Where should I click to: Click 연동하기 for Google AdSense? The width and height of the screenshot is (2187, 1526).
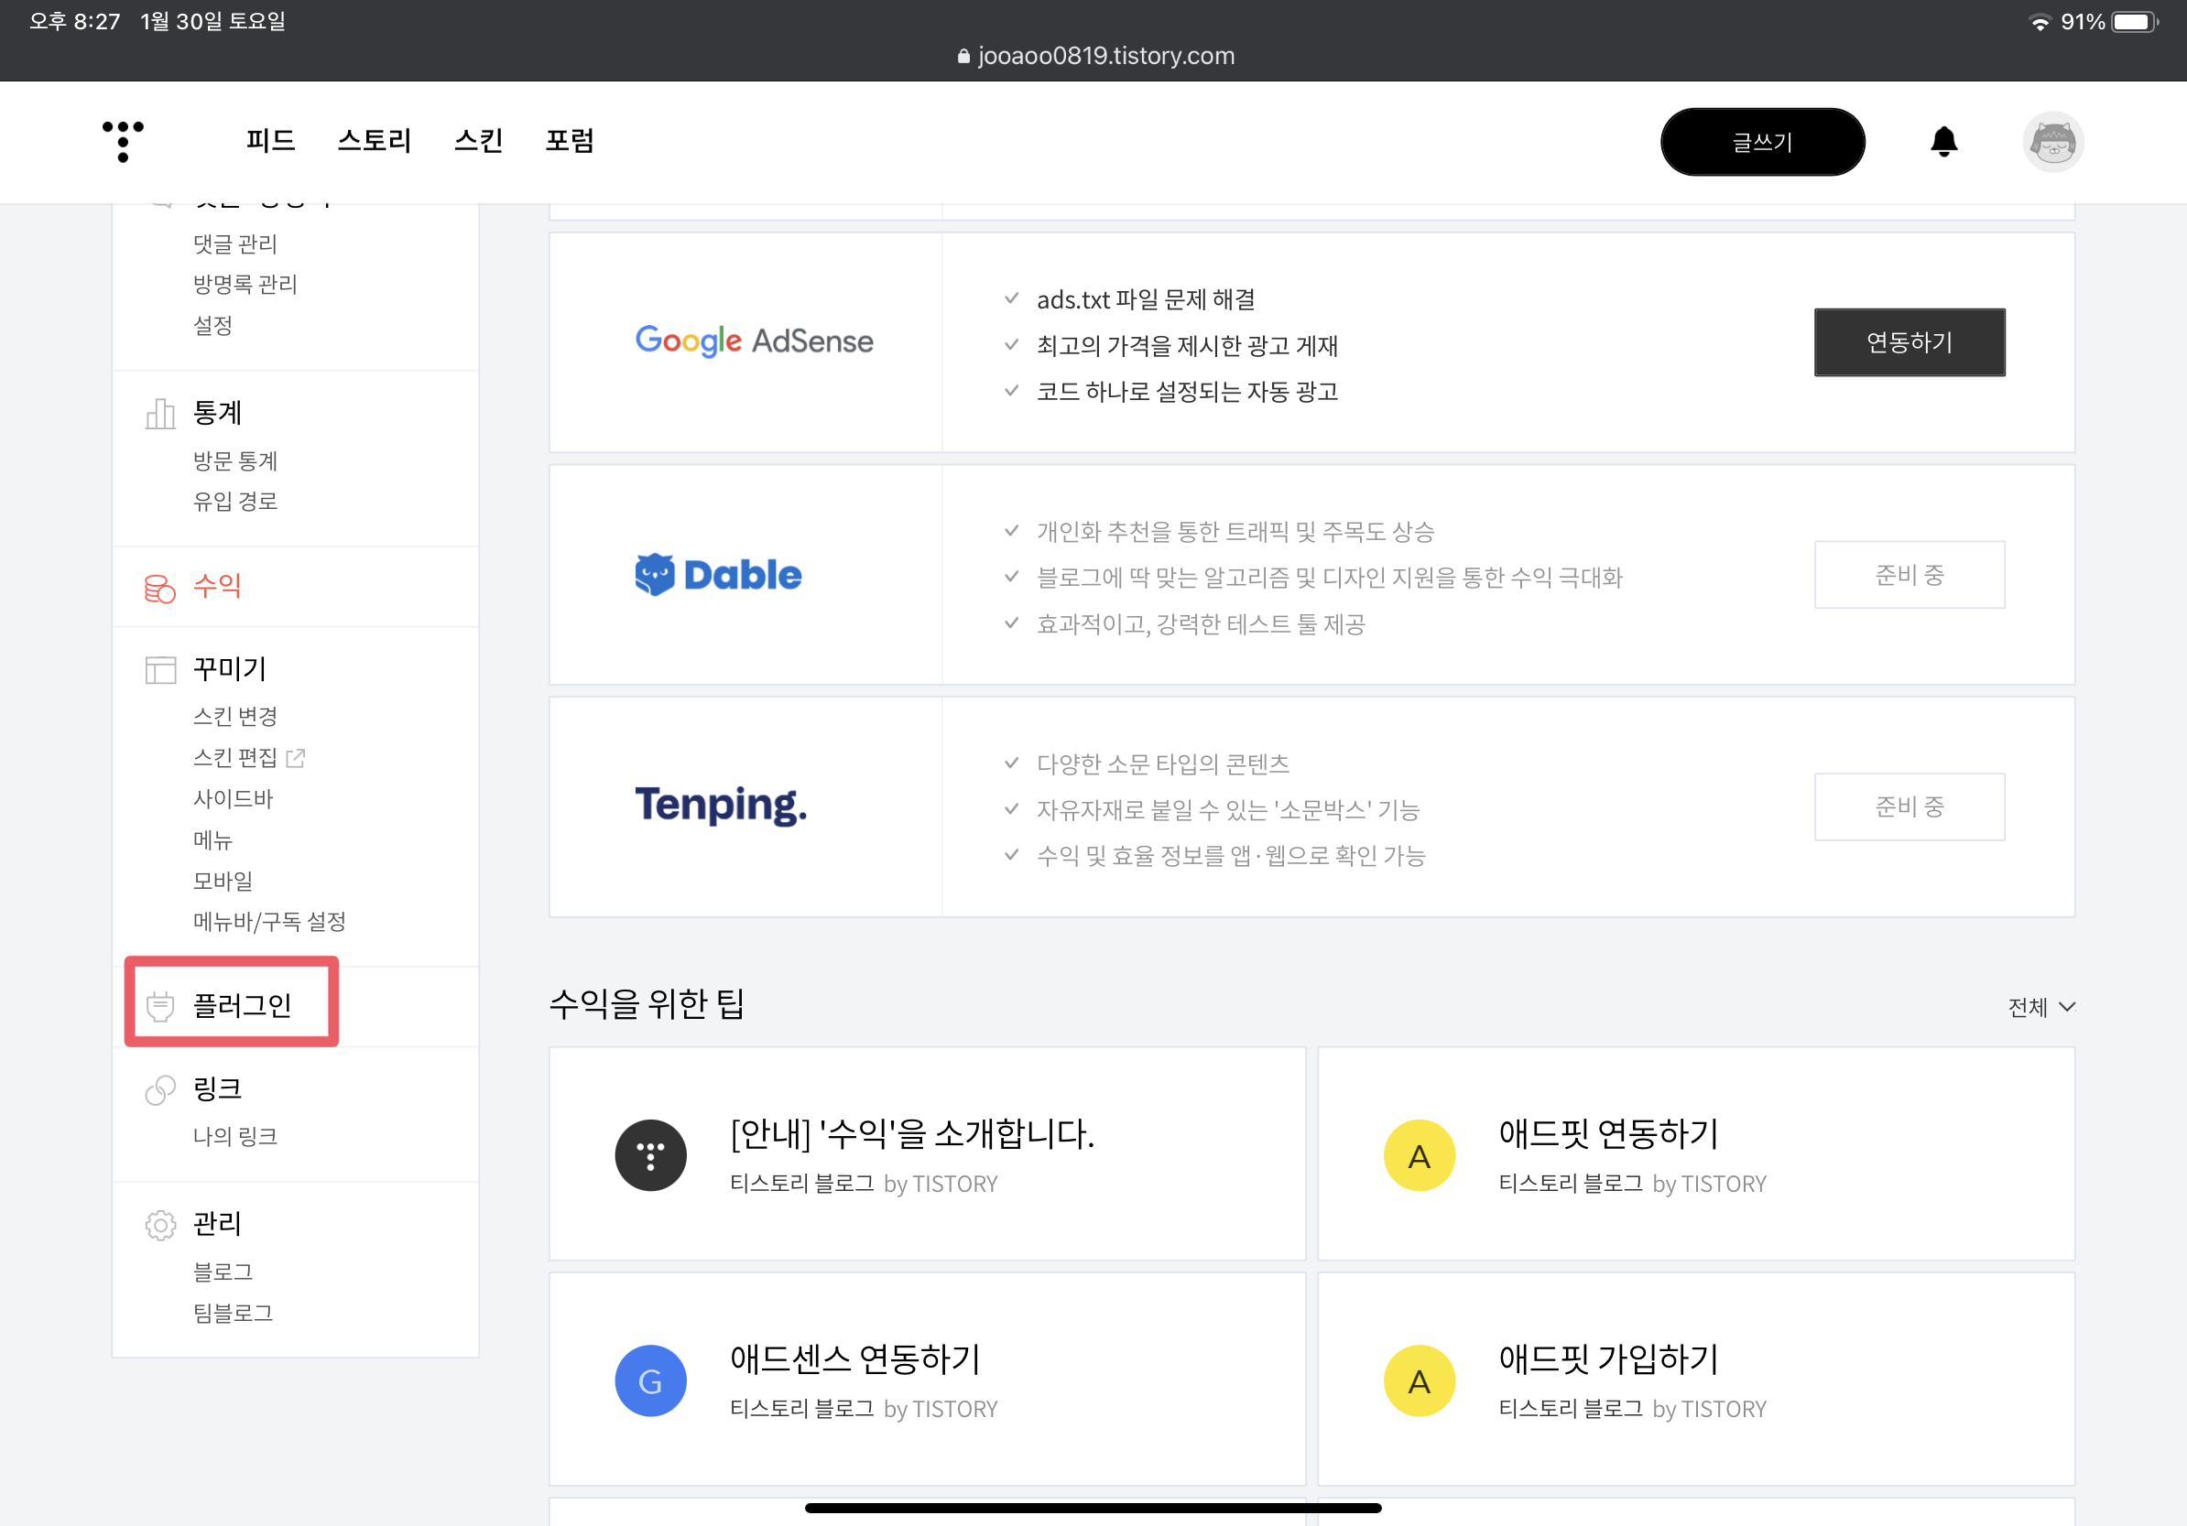[x=1909, y=341]
